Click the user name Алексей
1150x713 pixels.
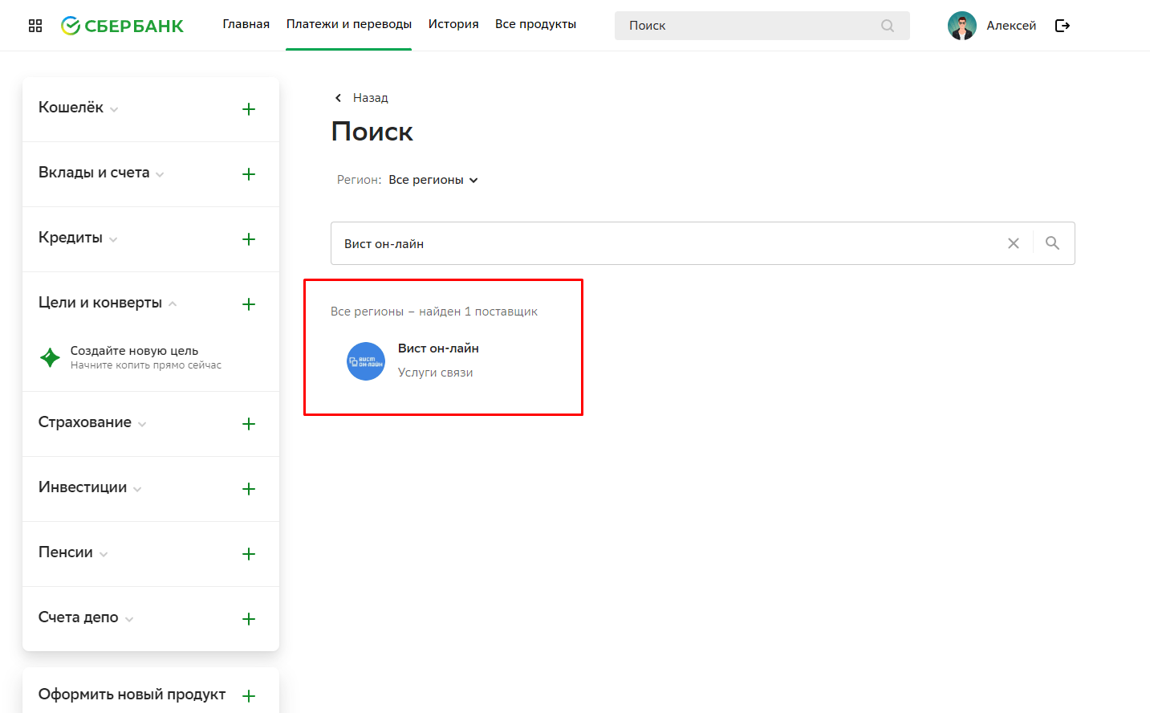tap(1011, 26)
